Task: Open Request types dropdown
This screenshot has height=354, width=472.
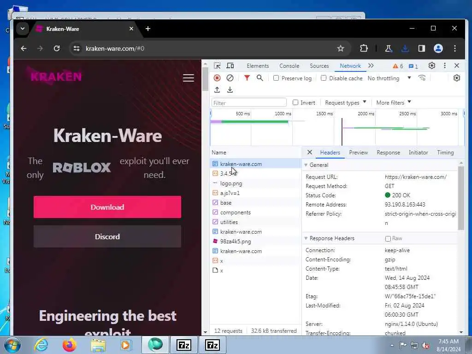Action: pyautogui.click(x=346, y=103)
